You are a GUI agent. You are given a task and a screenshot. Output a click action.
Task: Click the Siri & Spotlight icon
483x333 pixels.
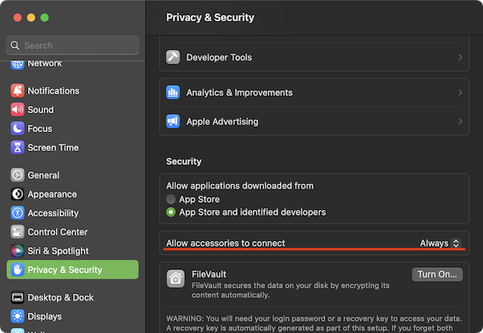click(17, 251)
